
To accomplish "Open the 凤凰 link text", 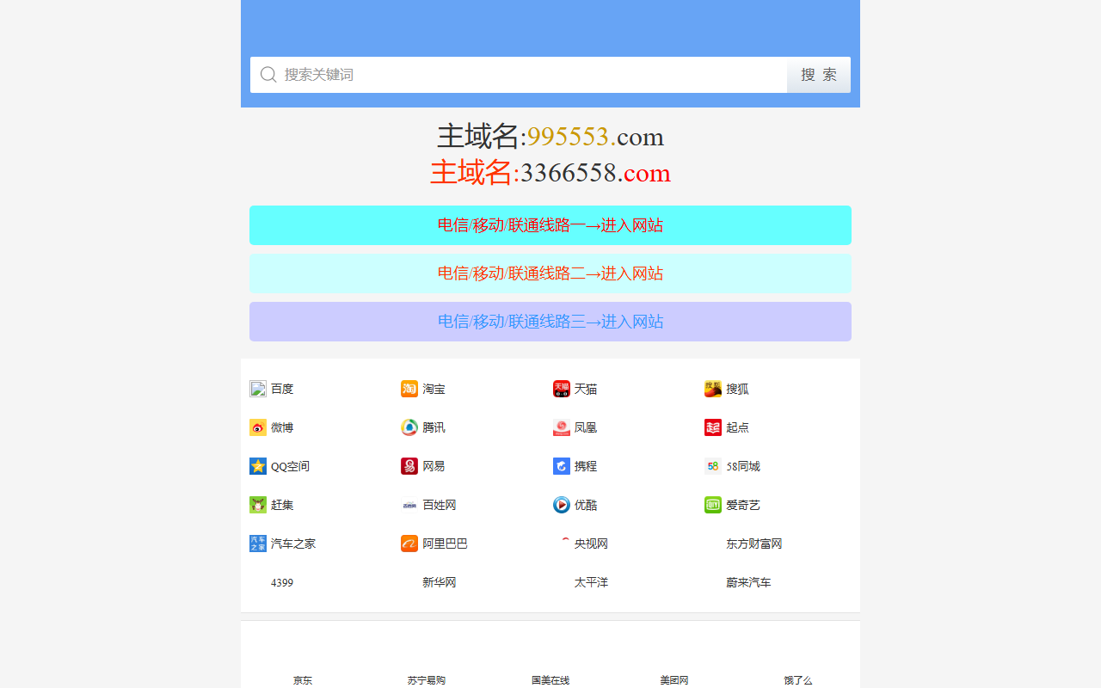I will point(586,427).
